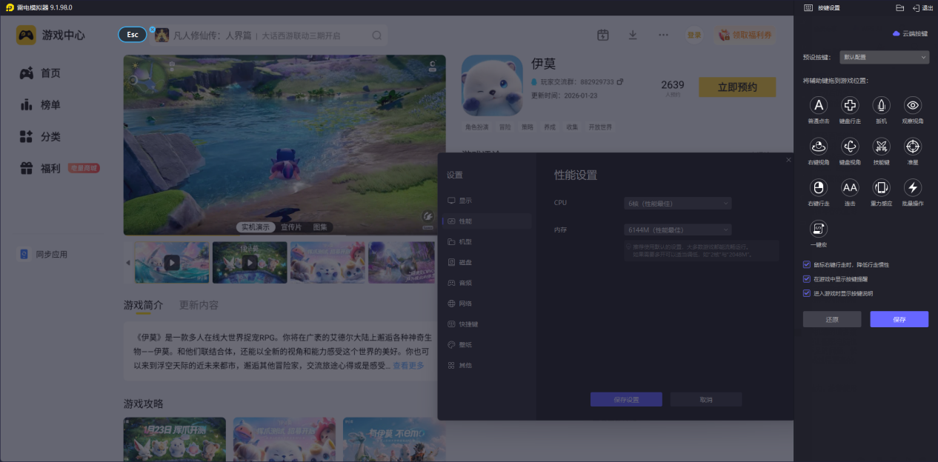
Task: Toggle 在游戏中显示按键提醒 checkbox
Action: (807, 279)
